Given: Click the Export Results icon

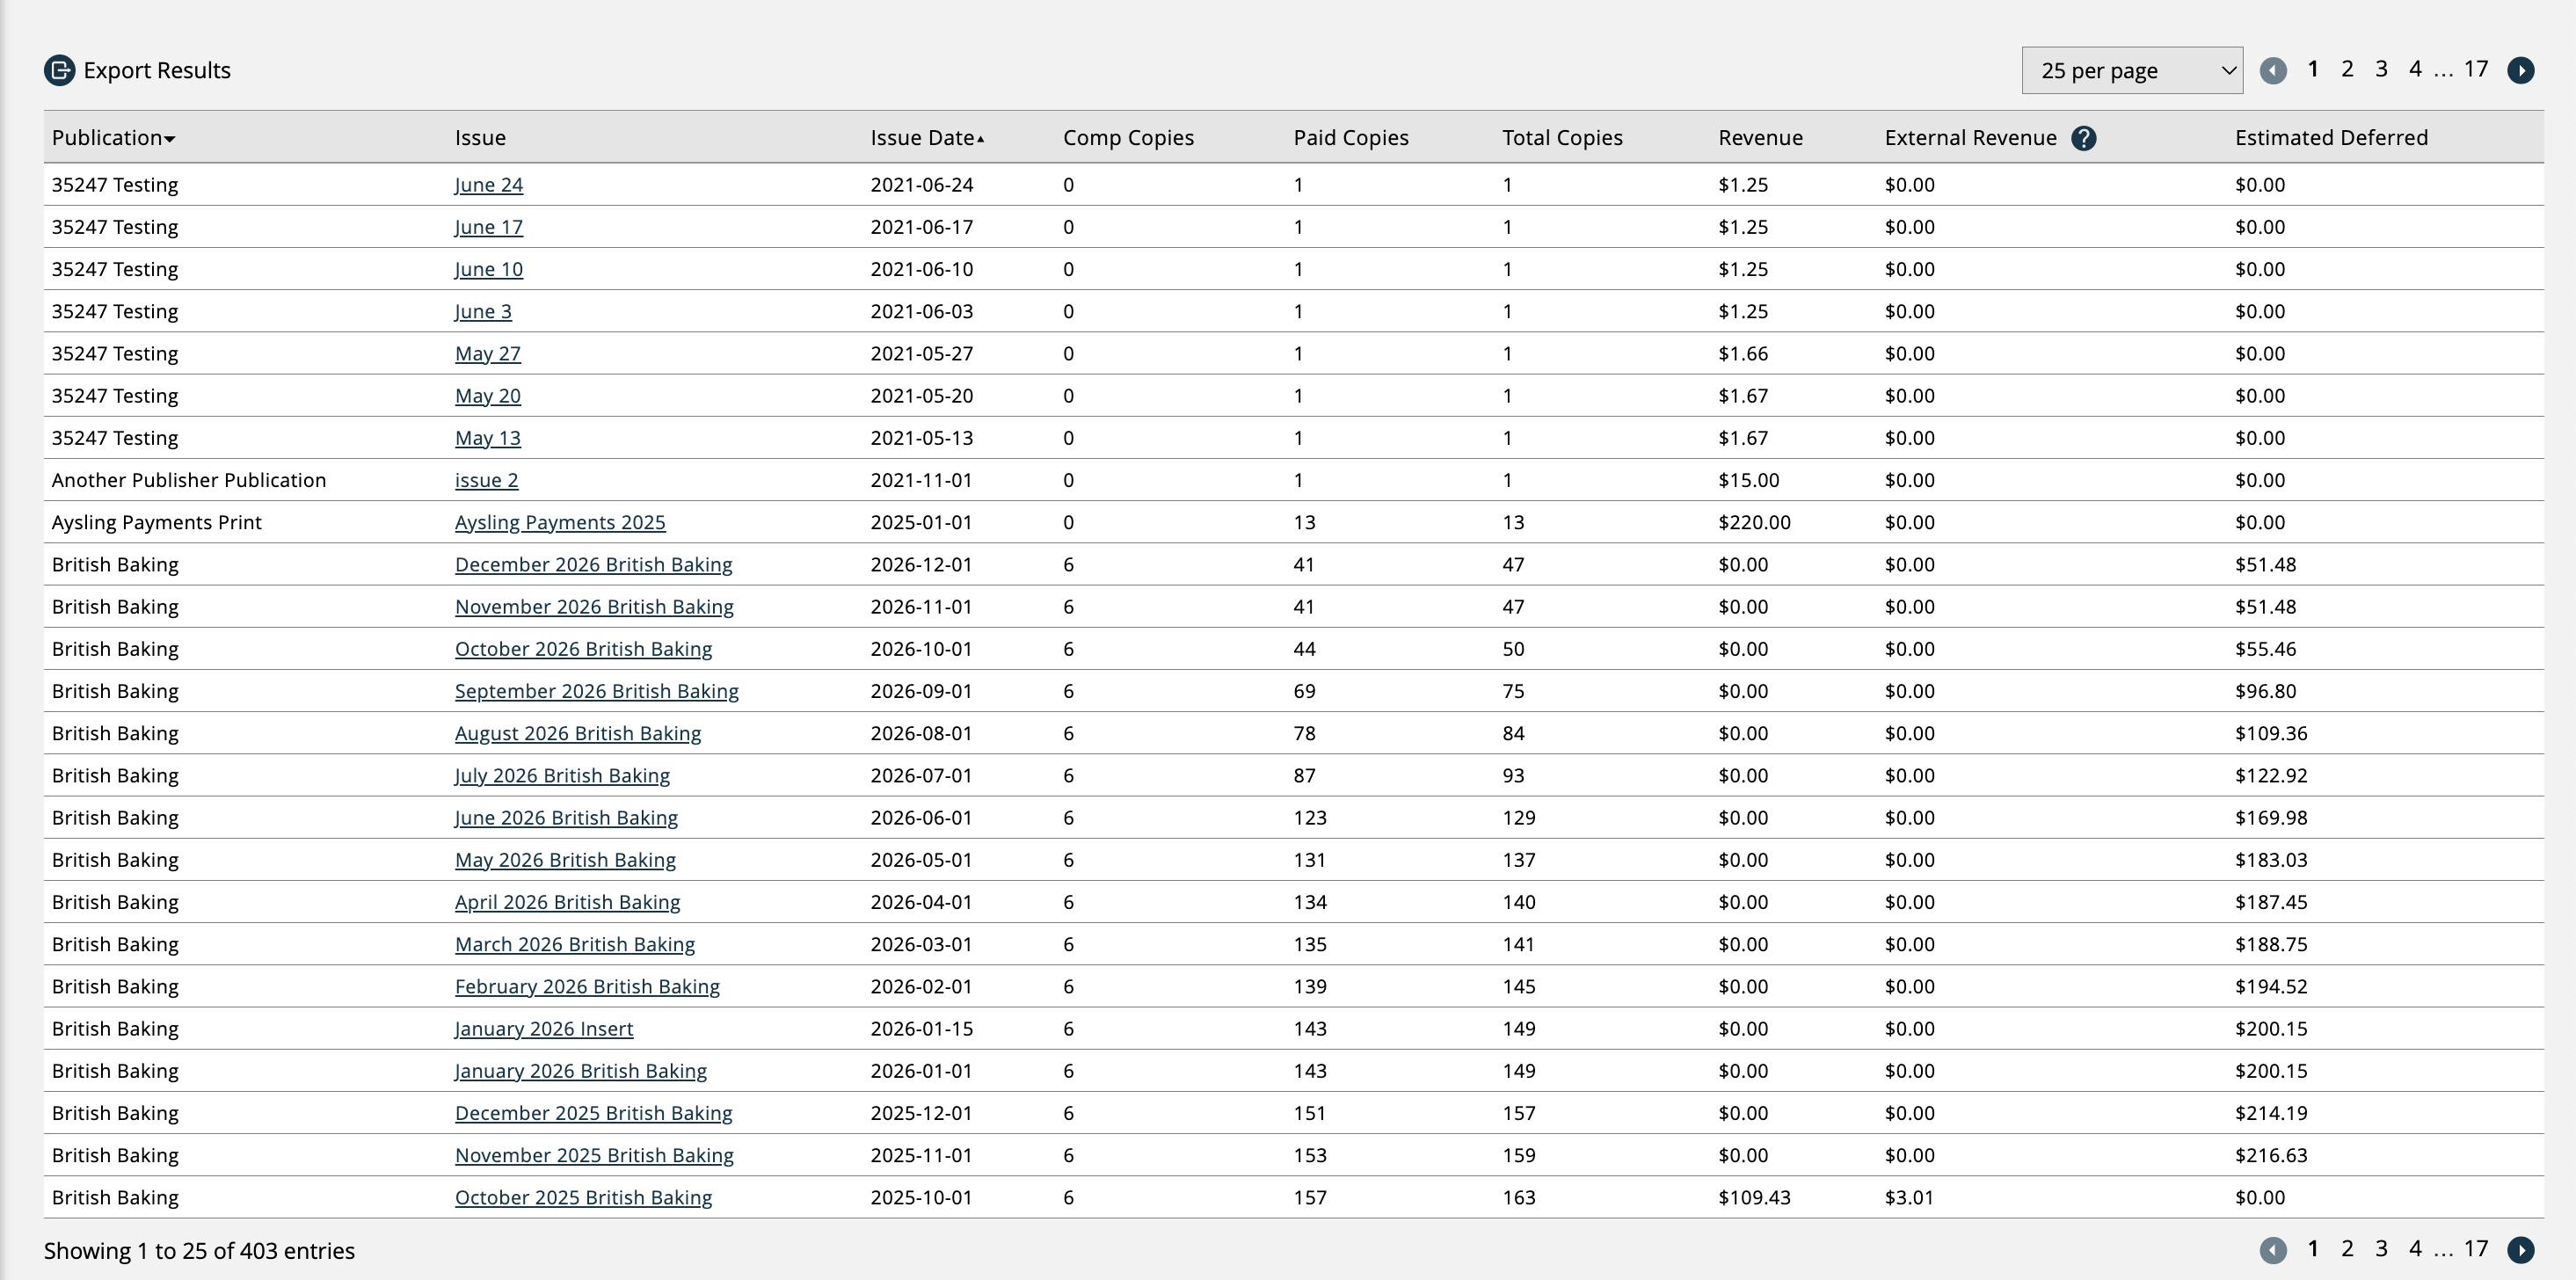Looking at the screenshot, I should pos(60,70).
